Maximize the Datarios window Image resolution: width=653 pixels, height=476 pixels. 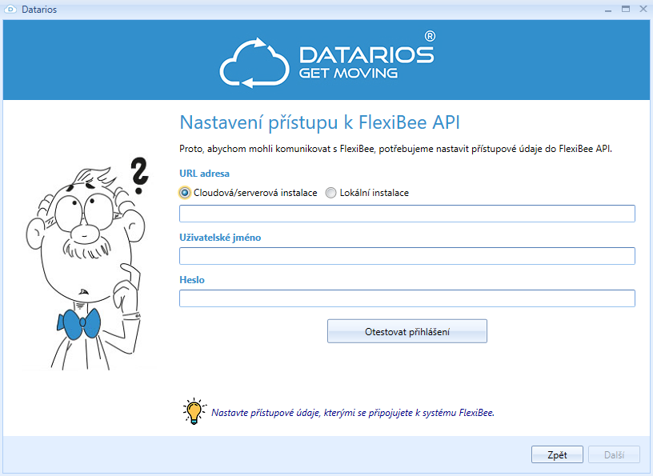[626, 10]
